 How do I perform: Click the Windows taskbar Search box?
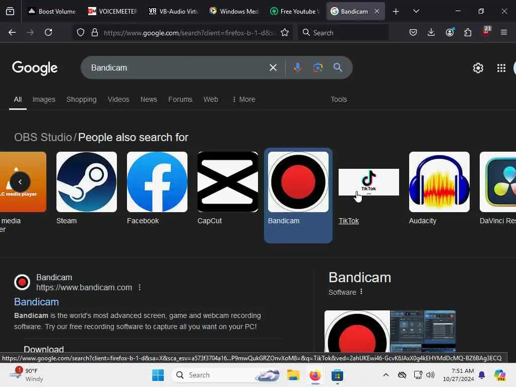click(226, 375)
